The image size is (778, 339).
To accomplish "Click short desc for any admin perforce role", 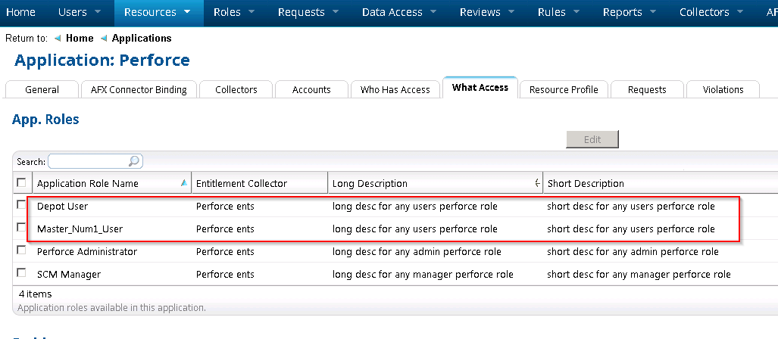I will click(633, 252).
